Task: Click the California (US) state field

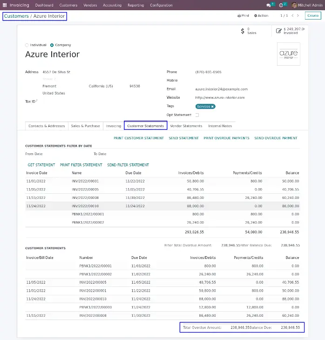Action: (x=101, y=86)
